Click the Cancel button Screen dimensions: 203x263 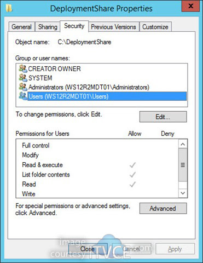pyautogui.click(x=132, y=249)
